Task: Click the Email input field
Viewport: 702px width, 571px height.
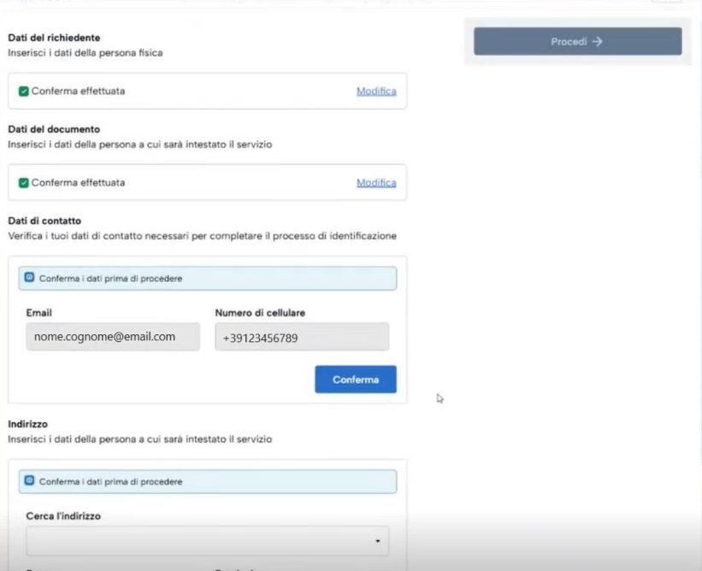Action: click(113, 337)
